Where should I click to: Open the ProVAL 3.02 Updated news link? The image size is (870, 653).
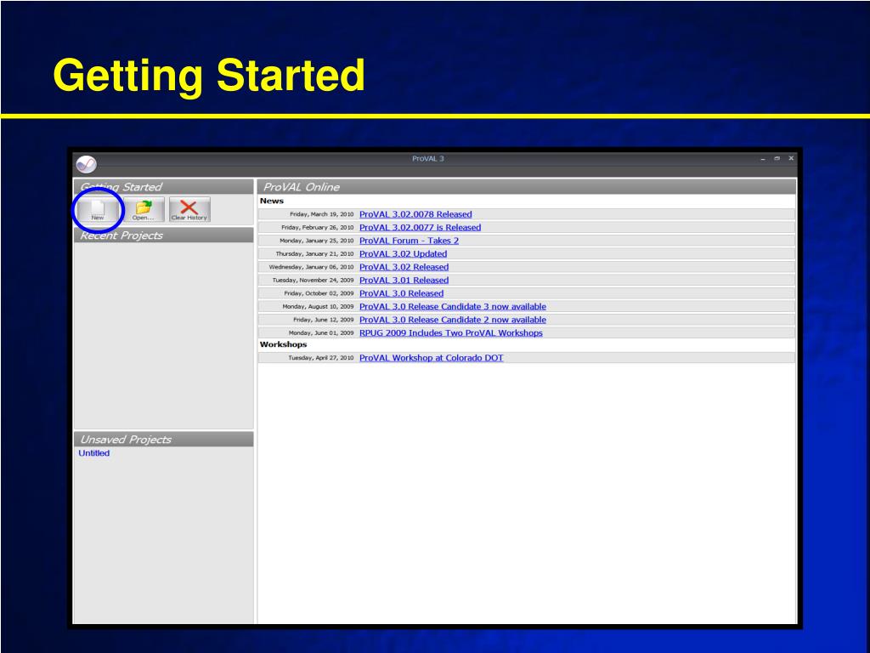coord(403,253)
